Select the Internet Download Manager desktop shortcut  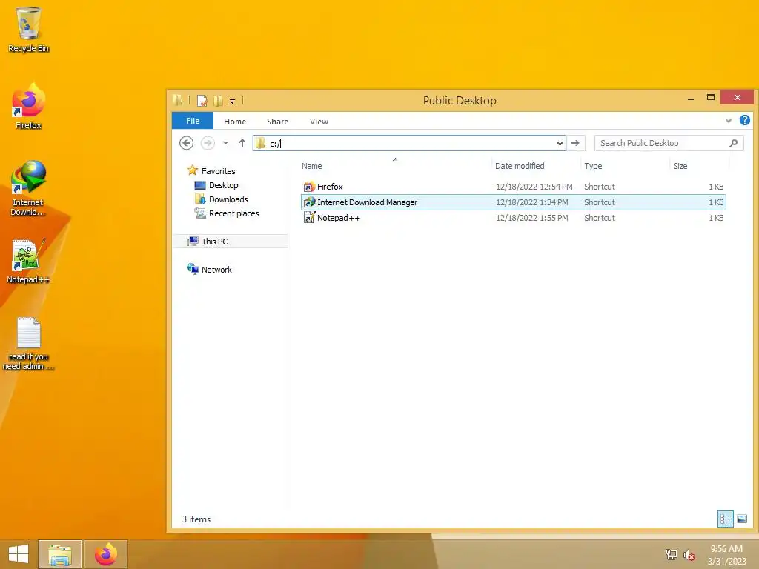(x=28, y=189)
